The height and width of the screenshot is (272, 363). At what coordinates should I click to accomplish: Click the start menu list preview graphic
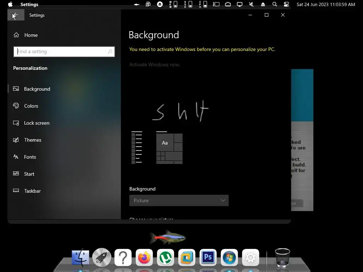click(x=137, y=148)
